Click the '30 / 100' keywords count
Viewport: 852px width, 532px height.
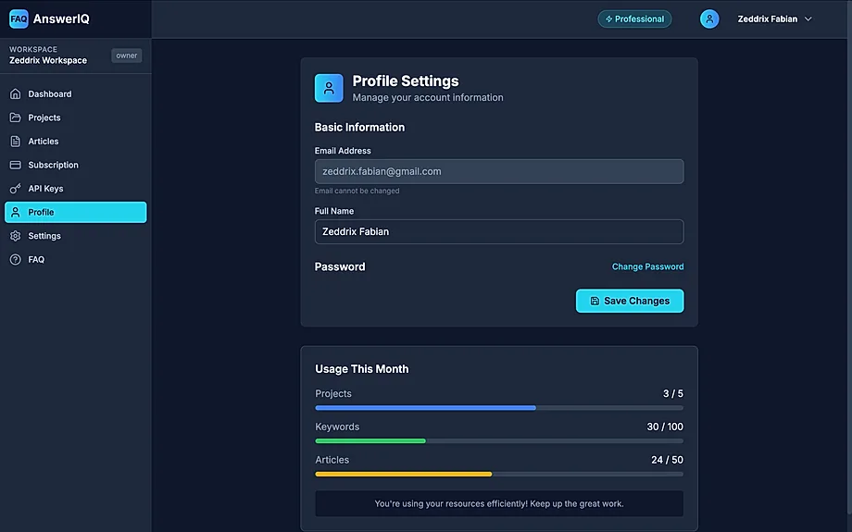(x=665, y=427)
